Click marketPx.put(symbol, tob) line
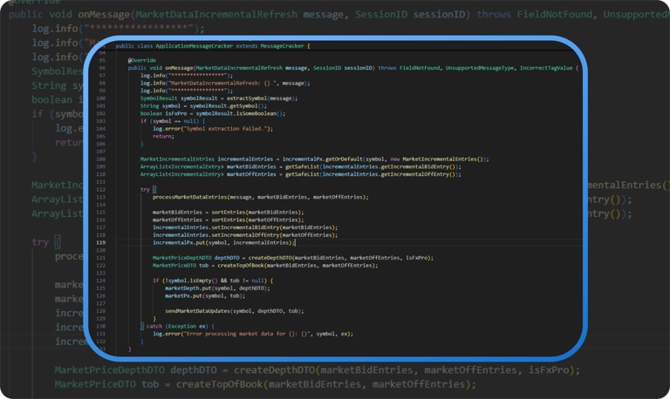670x399 pixels. 205,296
